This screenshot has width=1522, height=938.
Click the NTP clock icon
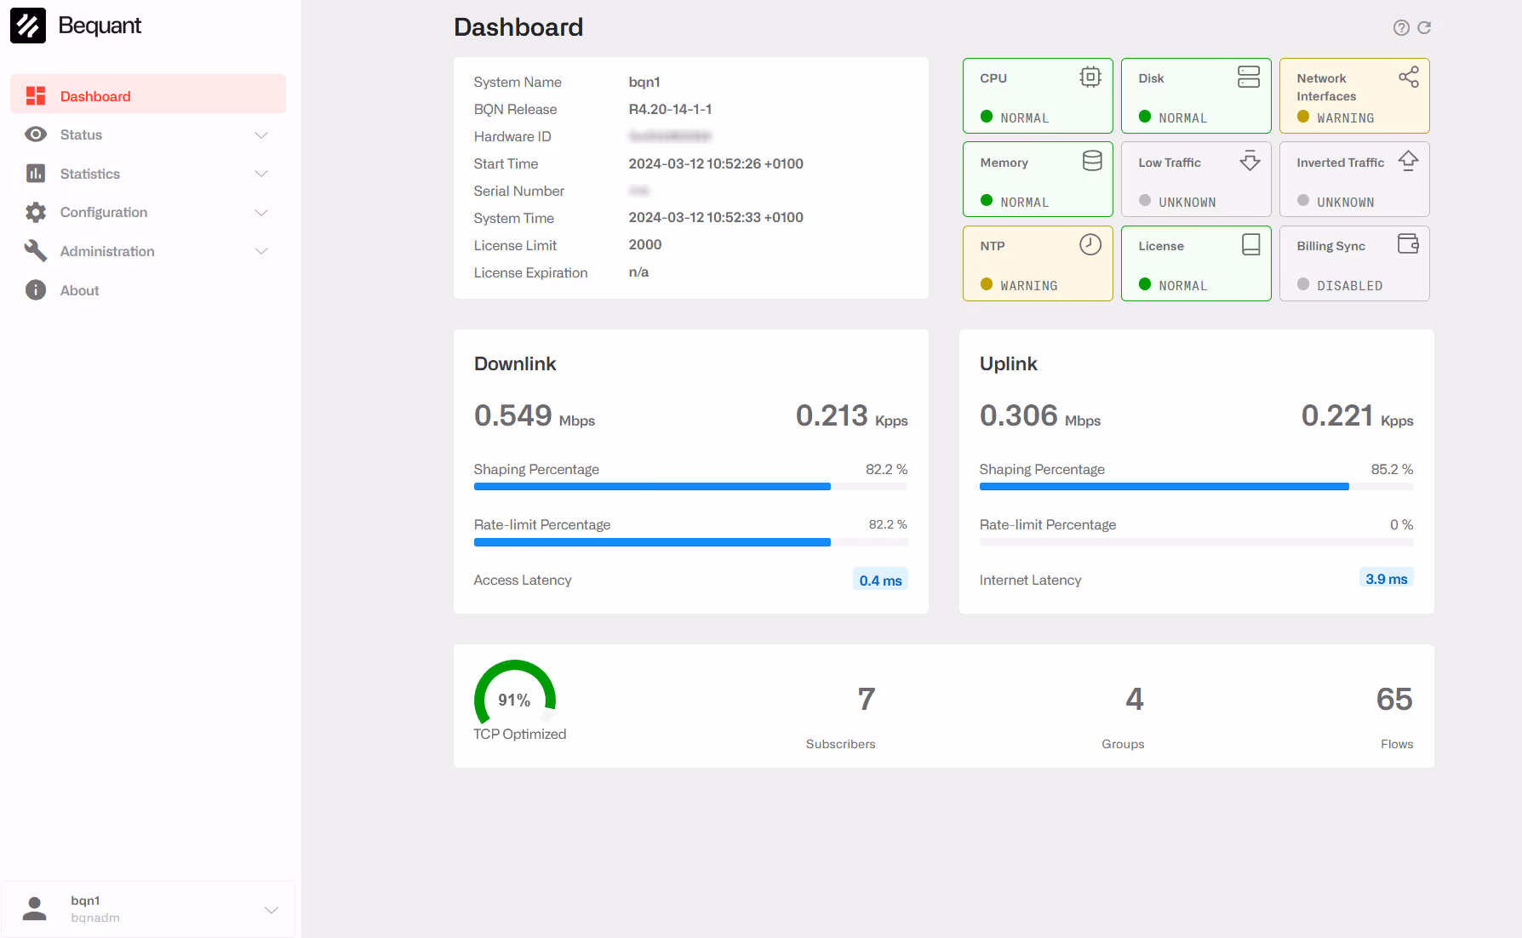[1090, 244]
